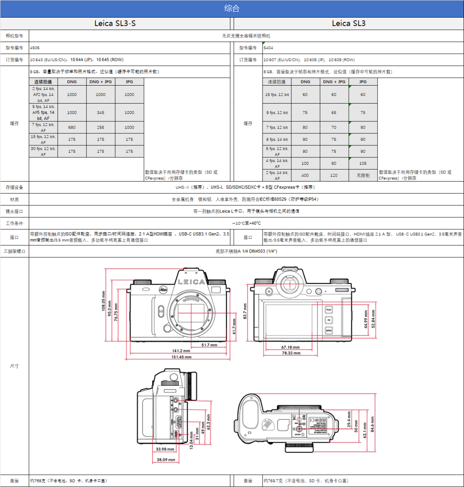The height and width of the screenshot is (487, 464).
Task: Select 连续拍摄 header in SL3-S table
Action: click(43, 82)
